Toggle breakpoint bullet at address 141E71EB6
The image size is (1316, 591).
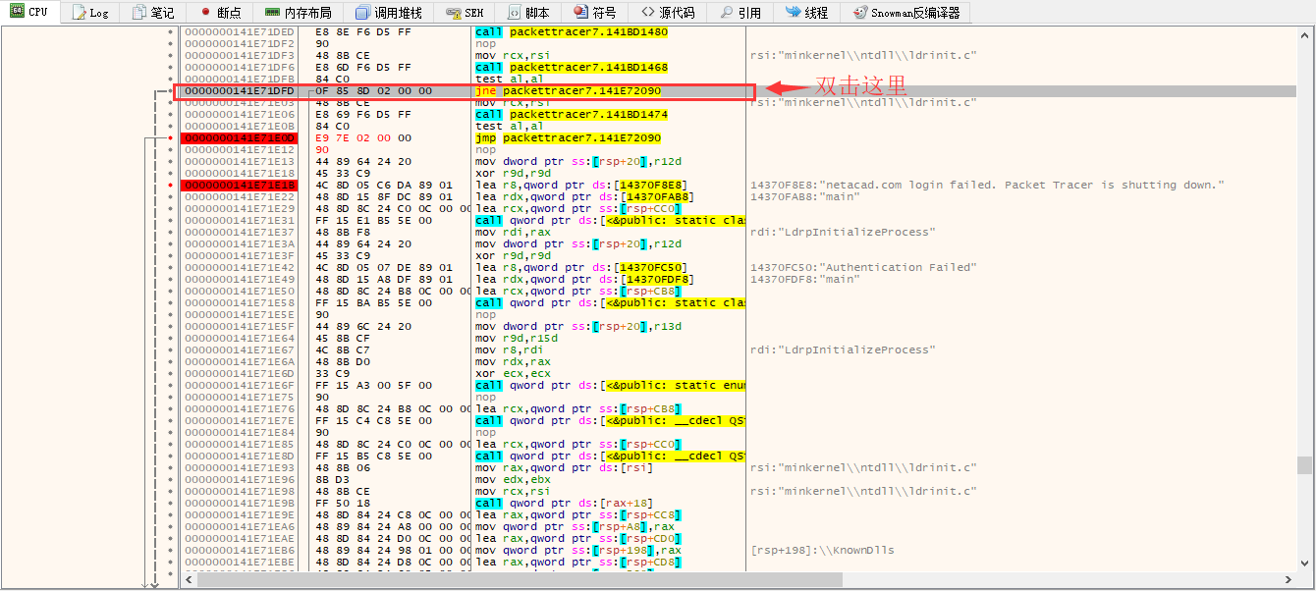pyautogui.click(x=171, y=550)
